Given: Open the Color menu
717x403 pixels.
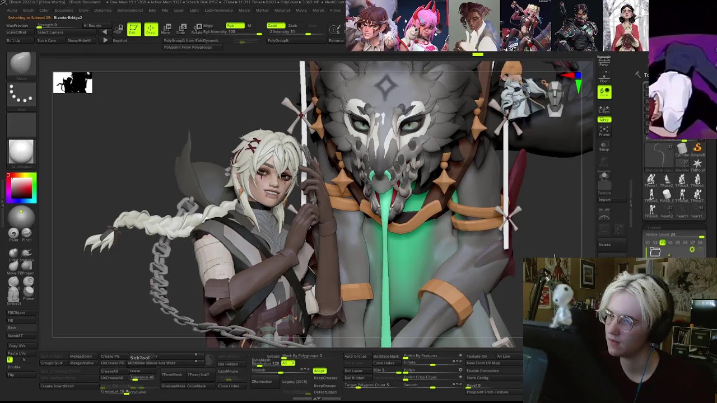Looking at the screenshot, I should (44, 10).
